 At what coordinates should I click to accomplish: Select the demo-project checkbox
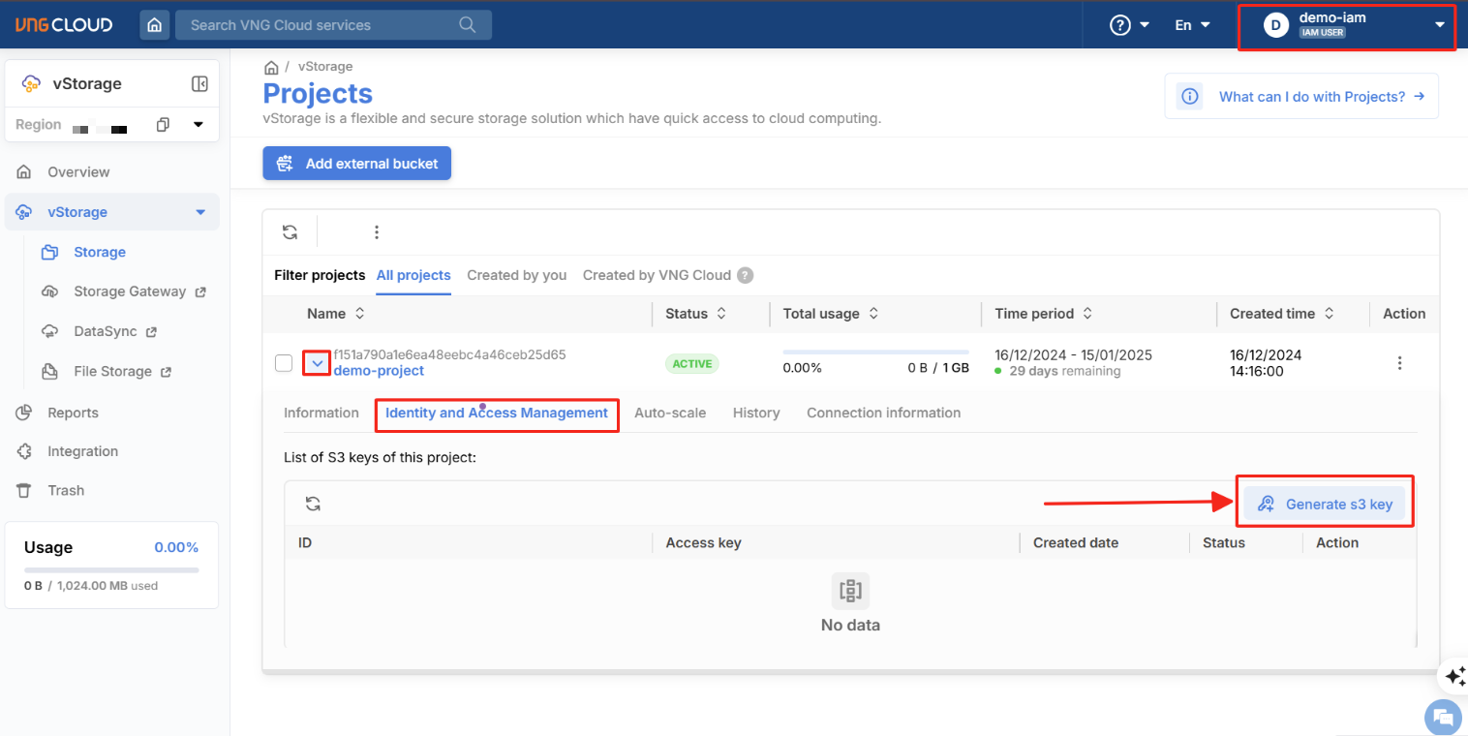284,363
